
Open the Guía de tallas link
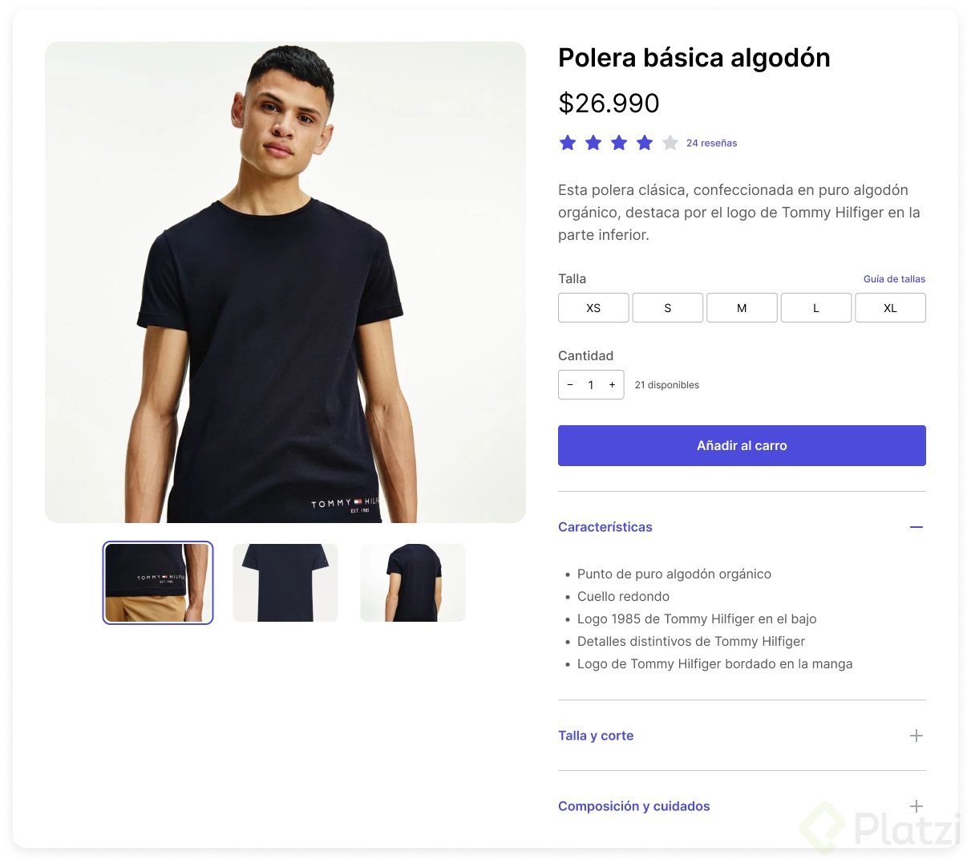click(894, 279)
